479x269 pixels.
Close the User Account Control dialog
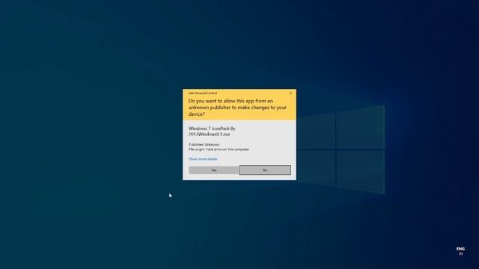(290, 93)
